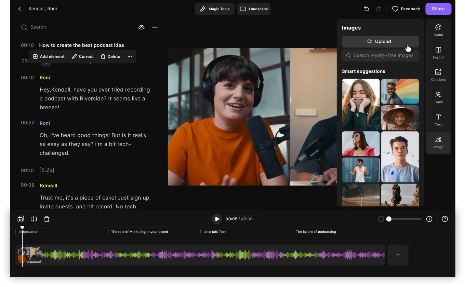Select person in conical hat image
Image resolution: width=465 pixels, height=287 pixels.
click(x=400, y=118)
